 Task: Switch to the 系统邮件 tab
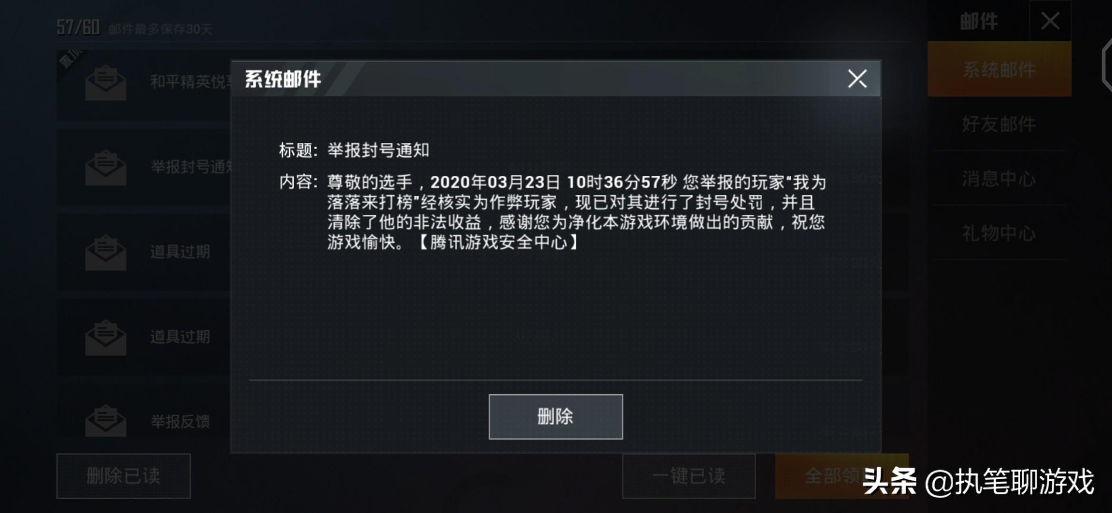(999, 69)
